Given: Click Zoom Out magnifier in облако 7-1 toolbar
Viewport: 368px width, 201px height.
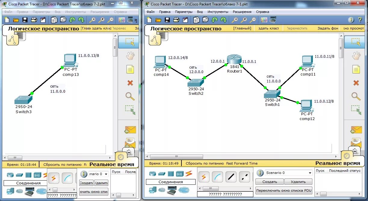Looking at the screenshot, I should click(x=253, y=20).
